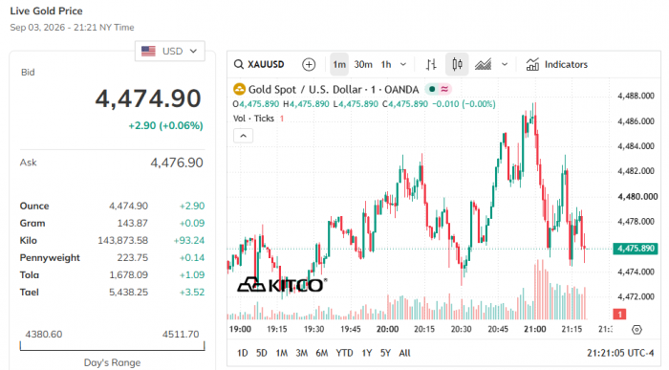Image resolution: width=669 pixels, height=370 pixels.
Task: Switch to the 6M range
Action: tap(322, 353)
